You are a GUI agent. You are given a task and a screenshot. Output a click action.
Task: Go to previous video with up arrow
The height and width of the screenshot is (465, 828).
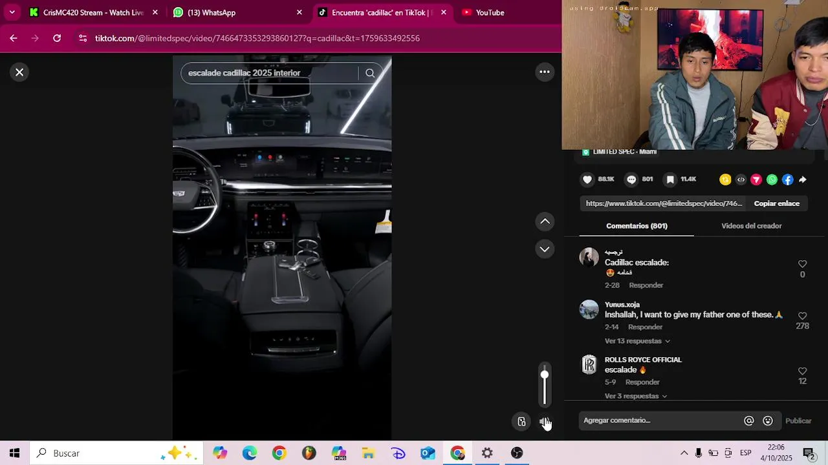tap(545, 222)
